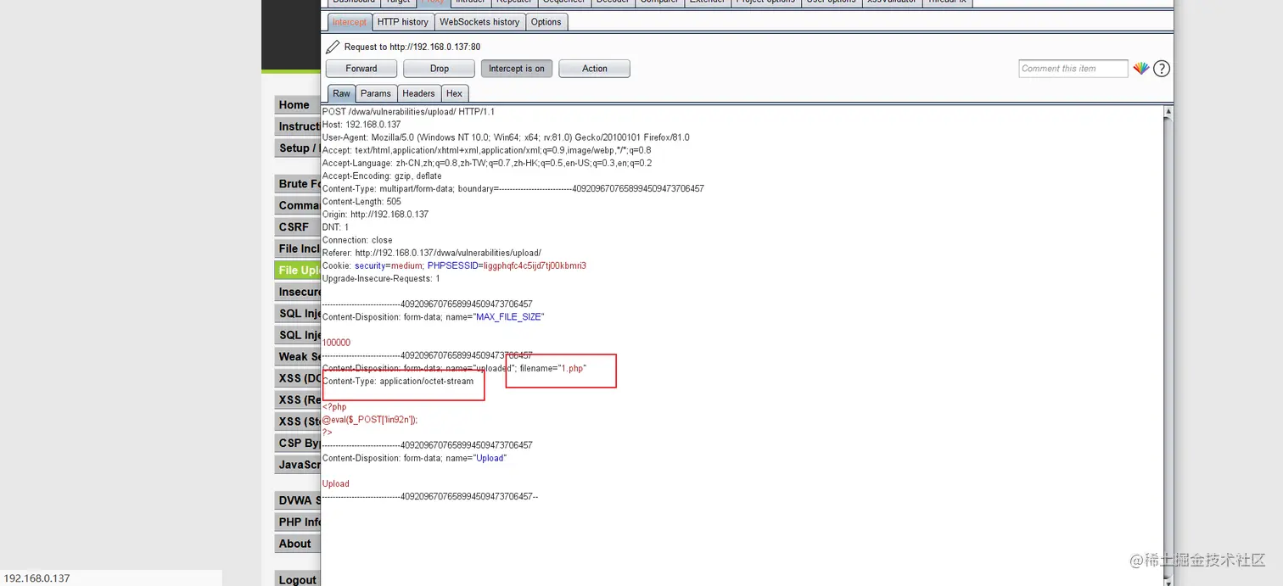1283x586 pixels.
Task: Open DVWA XSS (DOM) menu item
Action: pos(298,378)
